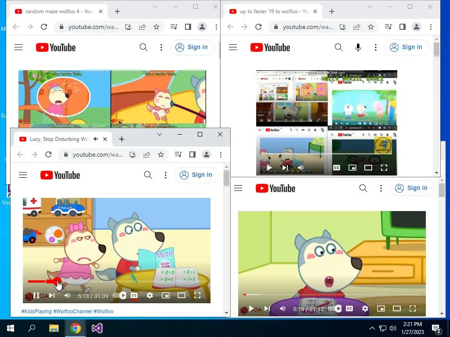Open Chrome menu dots in the Lucy window
Viewport: 450px width, 337px height.
click(221, 154)
